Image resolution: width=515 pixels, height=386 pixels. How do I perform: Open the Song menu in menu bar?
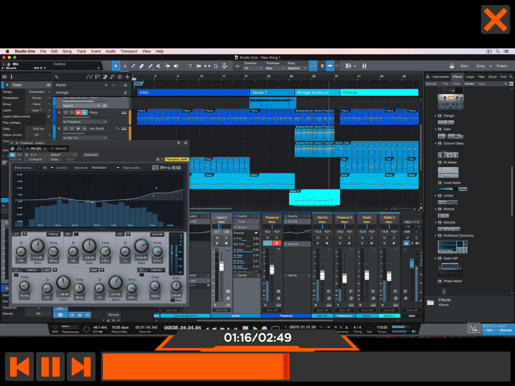[67, 51]
